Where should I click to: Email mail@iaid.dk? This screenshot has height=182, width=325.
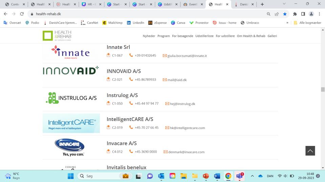point(177,80)
